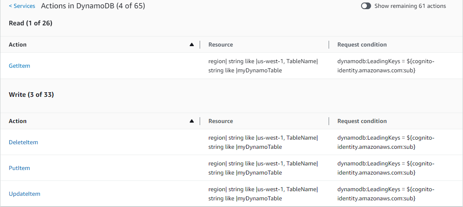Image resolution: width=463 pixels, height=207 pixels.
Task: Open the DeleteItem action link
Action: click(23, 142)
